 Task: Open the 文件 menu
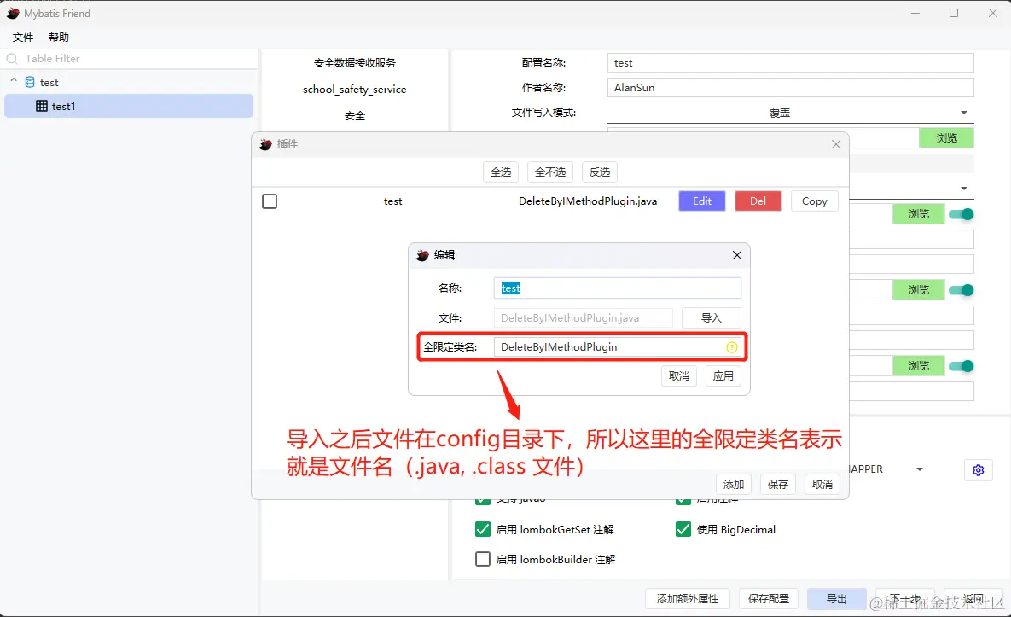(x=22, y=37)
